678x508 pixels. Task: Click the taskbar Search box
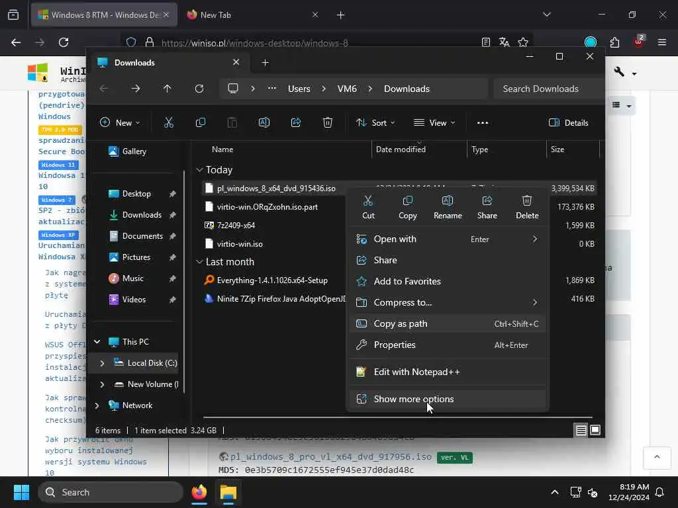tap(111, 492)
